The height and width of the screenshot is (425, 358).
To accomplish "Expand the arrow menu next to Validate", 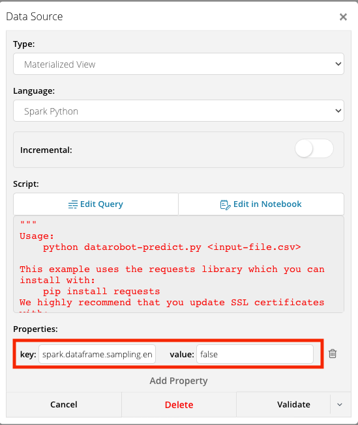I will click(340, 405).
